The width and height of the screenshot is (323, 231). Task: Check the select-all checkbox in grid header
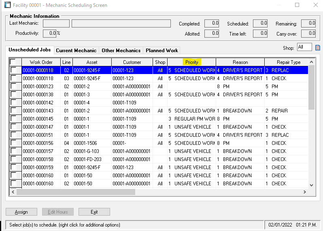coord(14,62)
